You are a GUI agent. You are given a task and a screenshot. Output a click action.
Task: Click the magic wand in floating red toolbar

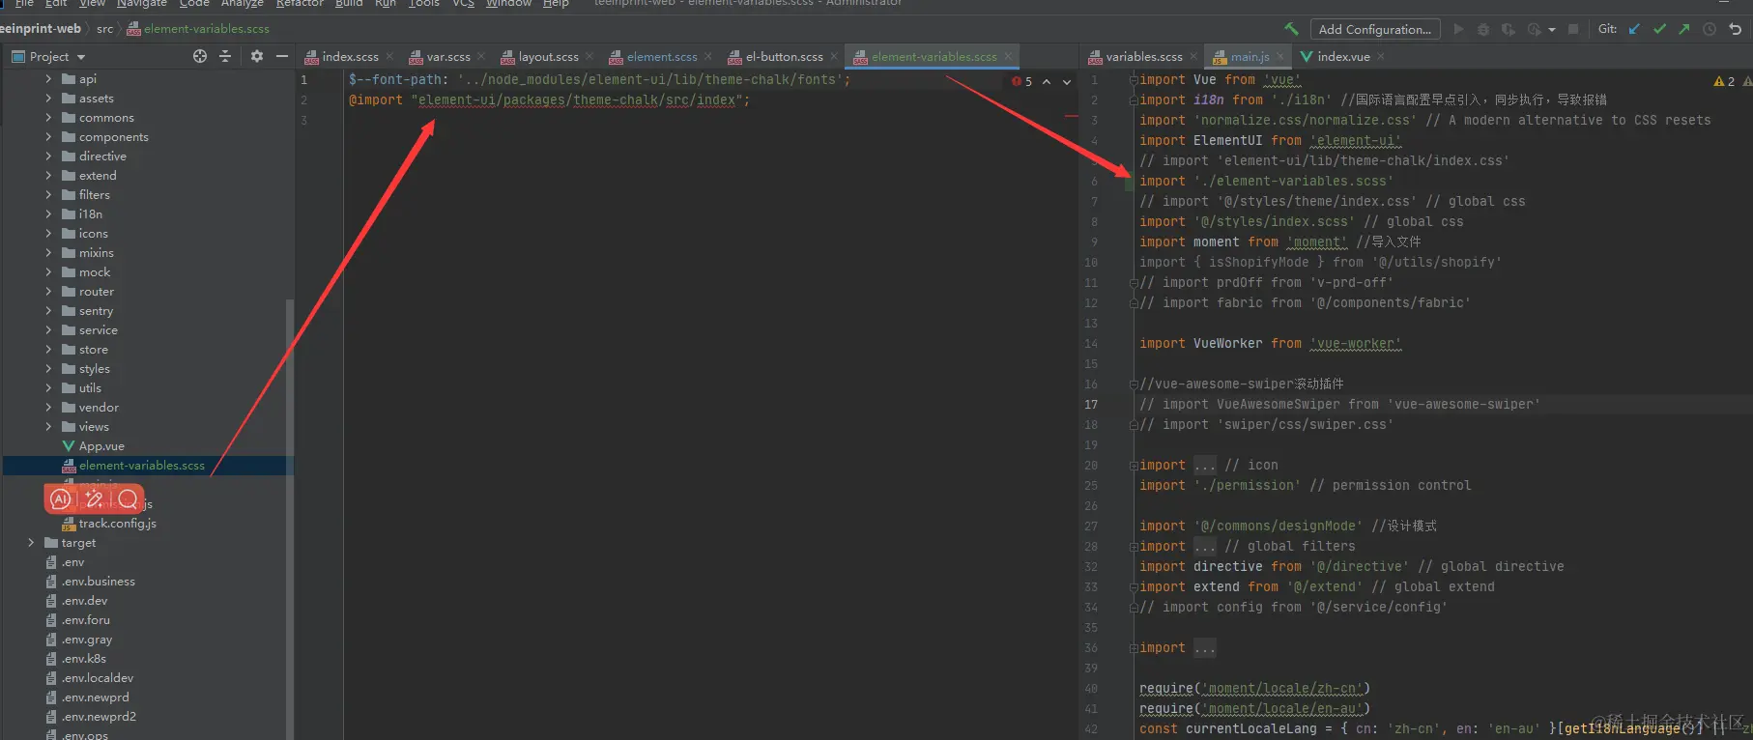(x=94, y=499)
